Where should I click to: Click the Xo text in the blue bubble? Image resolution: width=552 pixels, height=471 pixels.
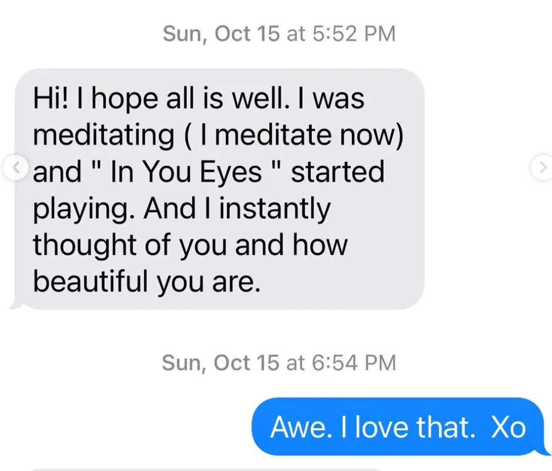point(507,427)
